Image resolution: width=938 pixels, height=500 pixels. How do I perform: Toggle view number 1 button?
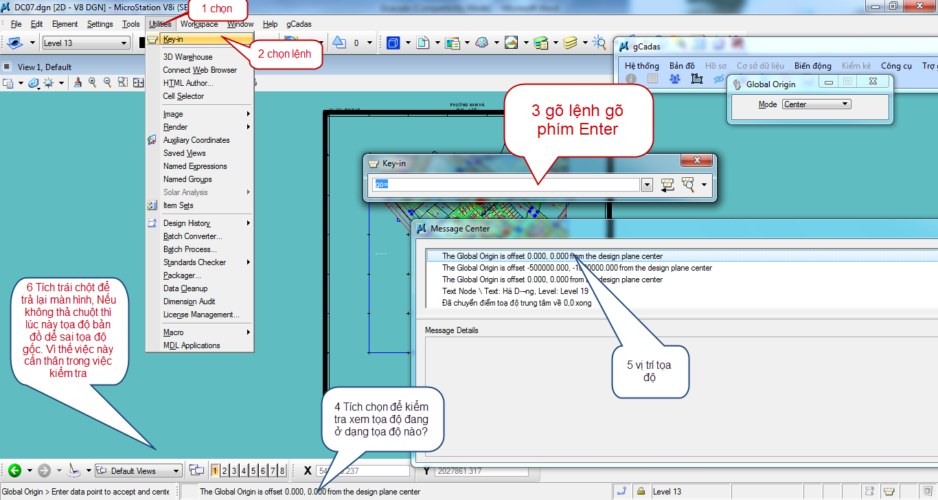[x=215, y=470]
